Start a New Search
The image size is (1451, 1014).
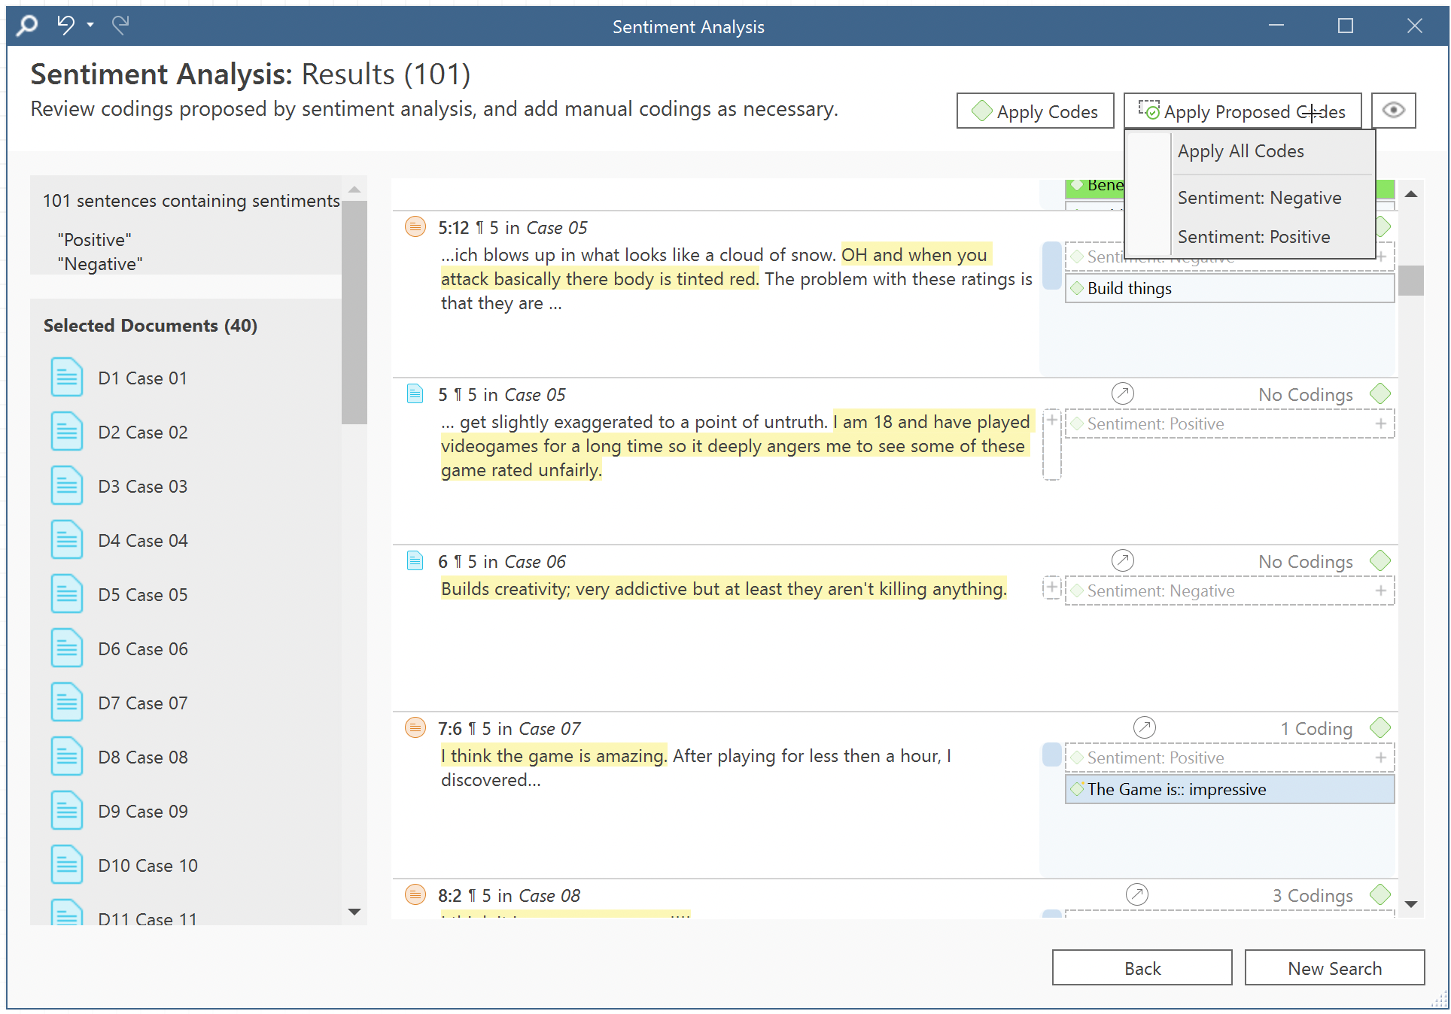1334,968
